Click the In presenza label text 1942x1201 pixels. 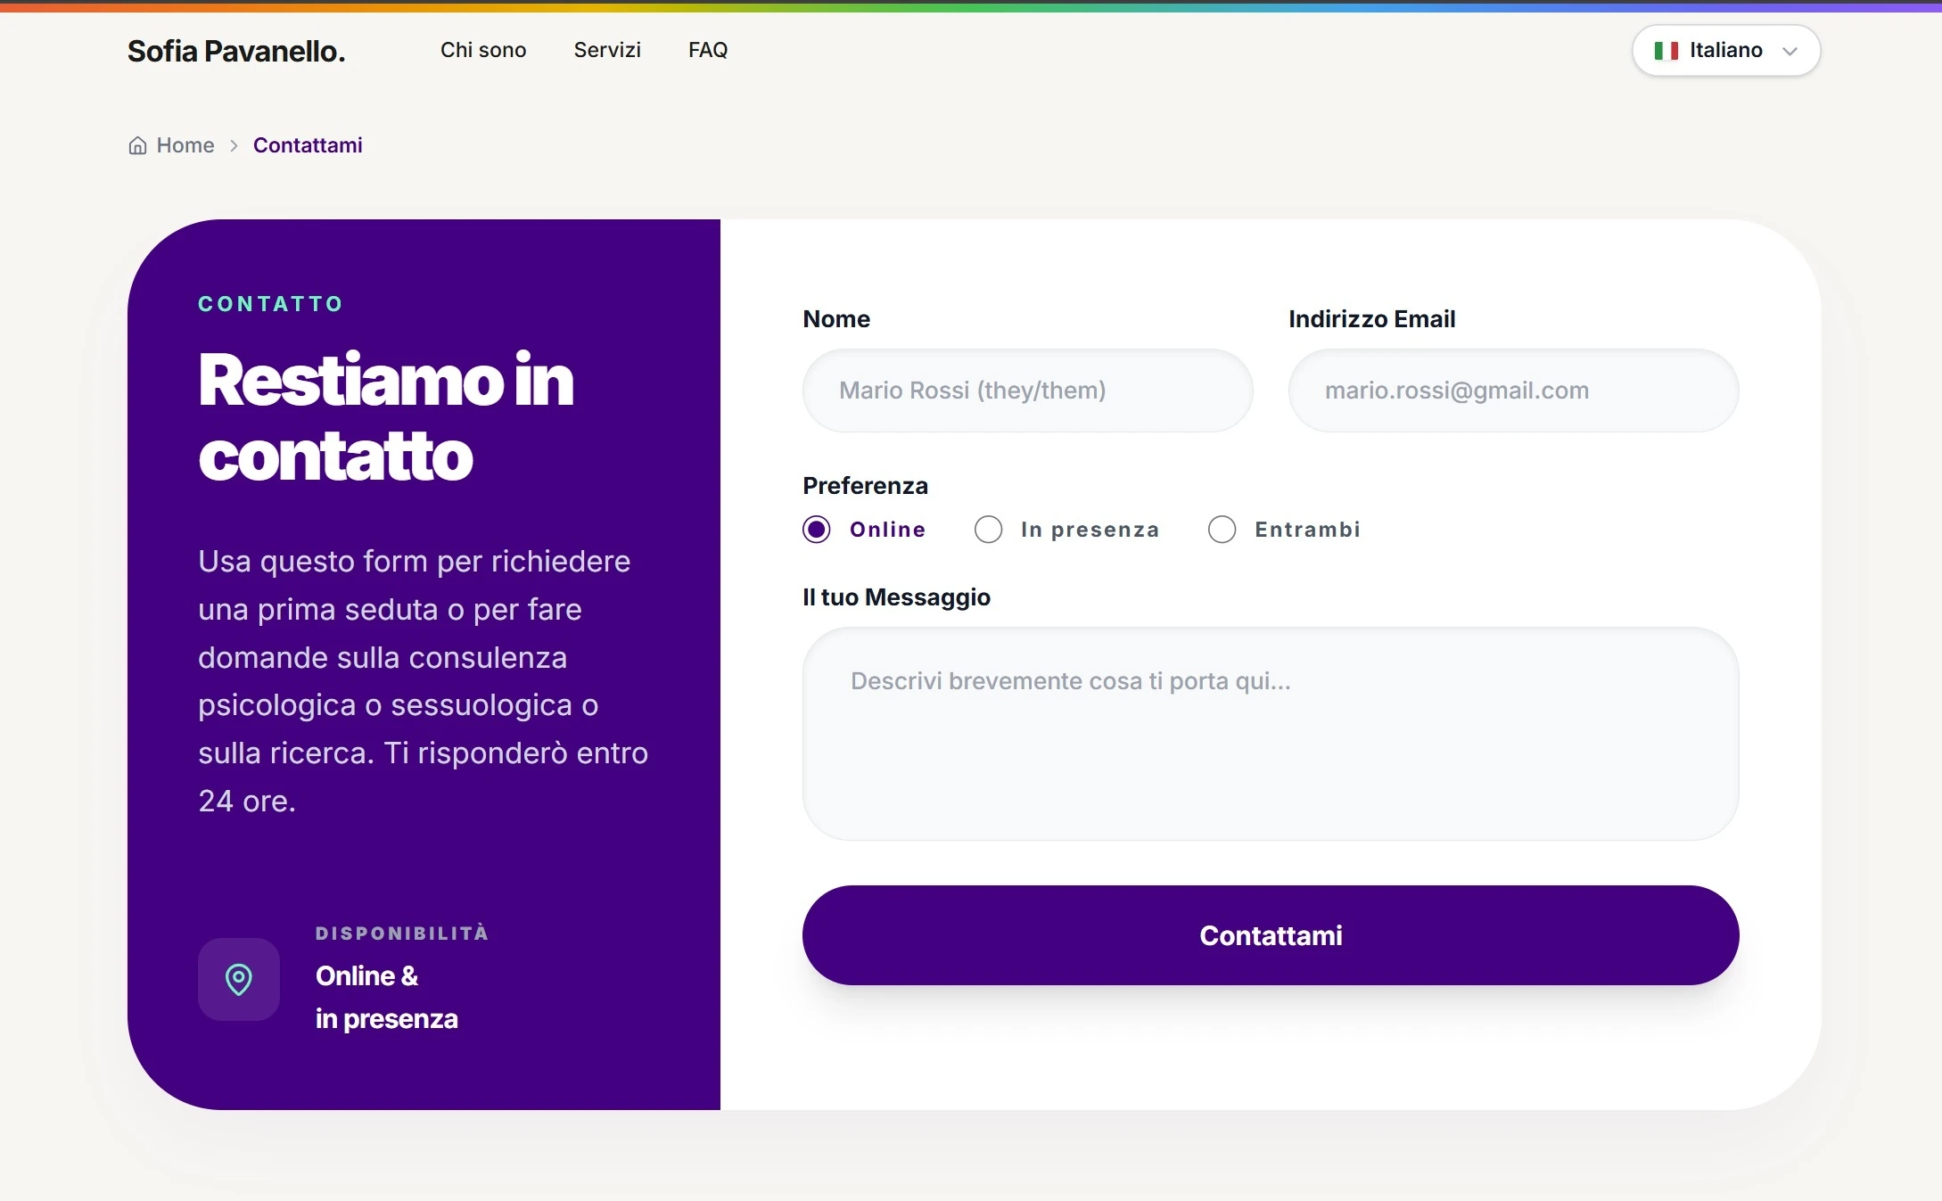coord(1090,530)
